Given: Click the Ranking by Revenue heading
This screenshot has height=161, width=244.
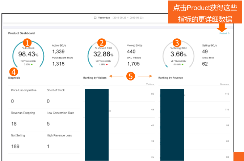Looking at the screenshot, I should 171,78.
